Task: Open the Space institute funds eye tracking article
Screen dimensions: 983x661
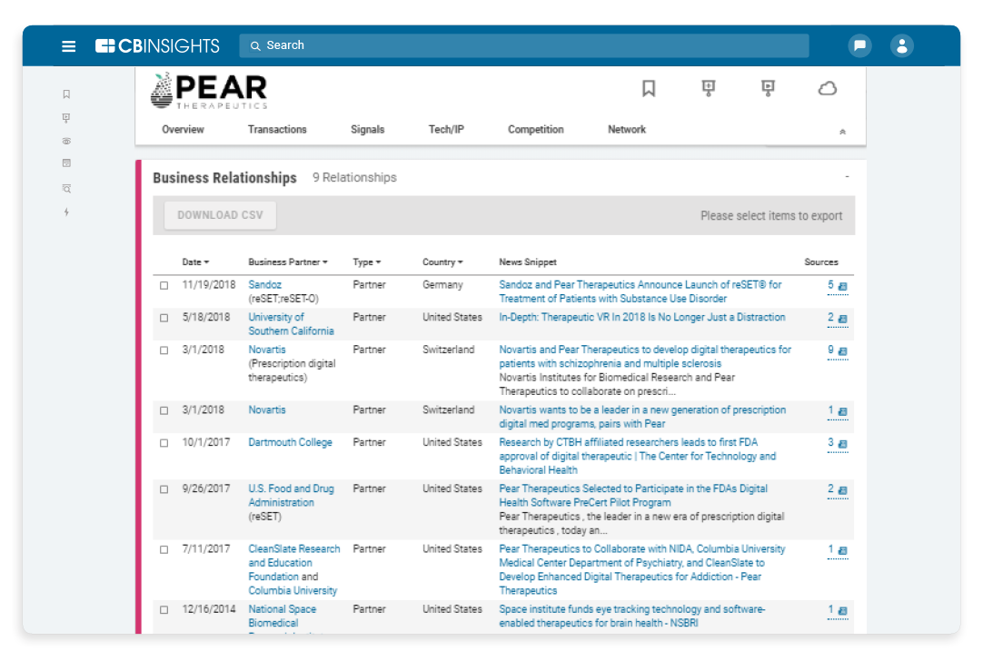Action: (x=632, y=616)
